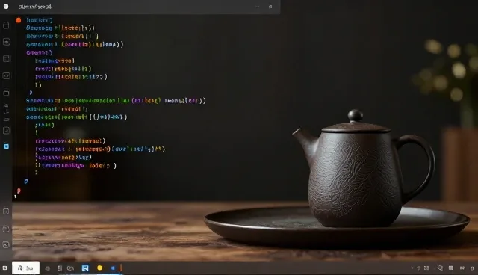
Task: Click the second-to-last system tray icon
Action: point(462,268)
